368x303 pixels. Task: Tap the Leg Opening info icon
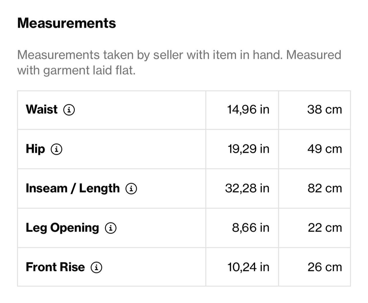(111, 228)
